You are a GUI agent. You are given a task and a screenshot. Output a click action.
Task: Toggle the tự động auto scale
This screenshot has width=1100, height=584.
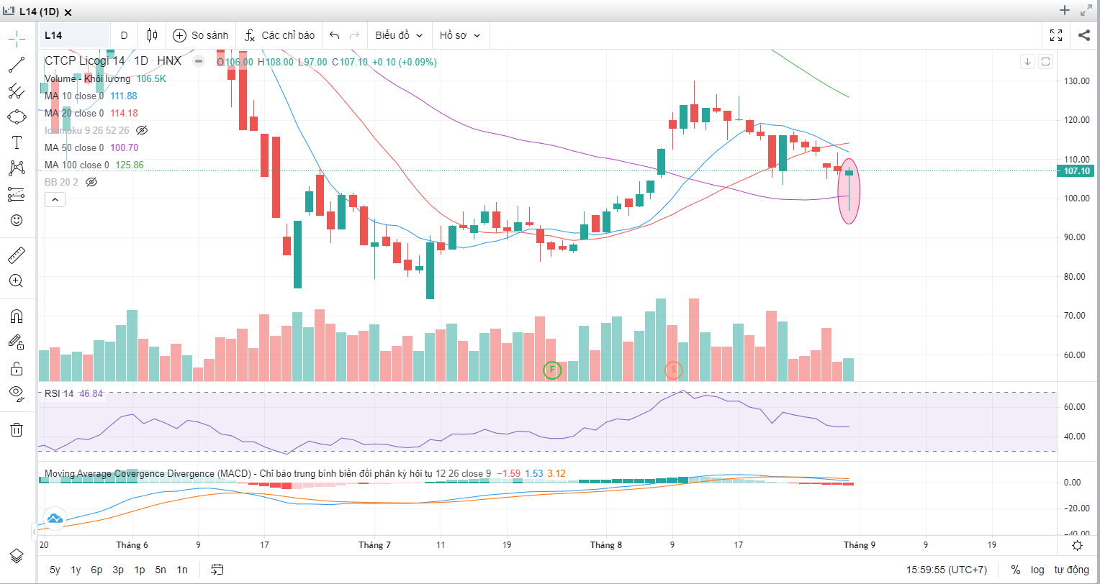pos(1072,570)
